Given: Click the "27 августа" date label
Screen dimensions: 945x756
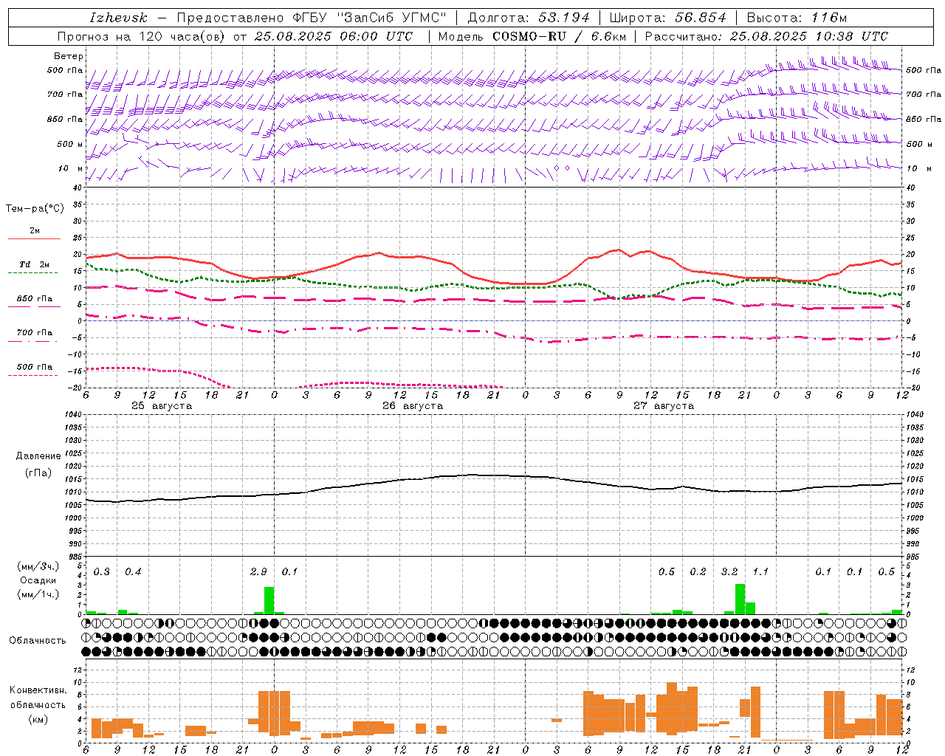Looking at the screenshot, I should click(x=664, y=406).
